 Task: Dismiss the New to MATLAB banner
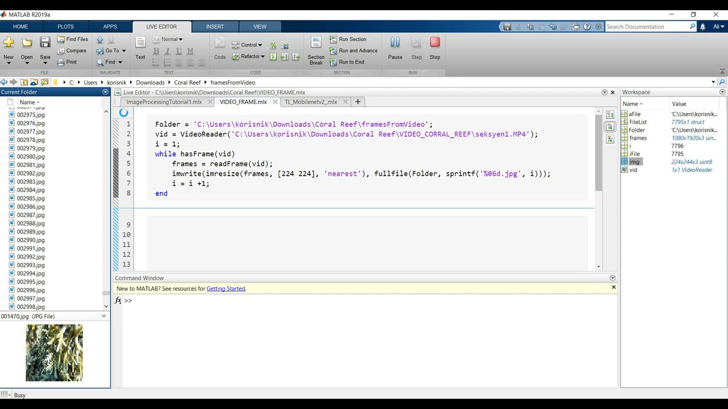[x=614, y=287]
